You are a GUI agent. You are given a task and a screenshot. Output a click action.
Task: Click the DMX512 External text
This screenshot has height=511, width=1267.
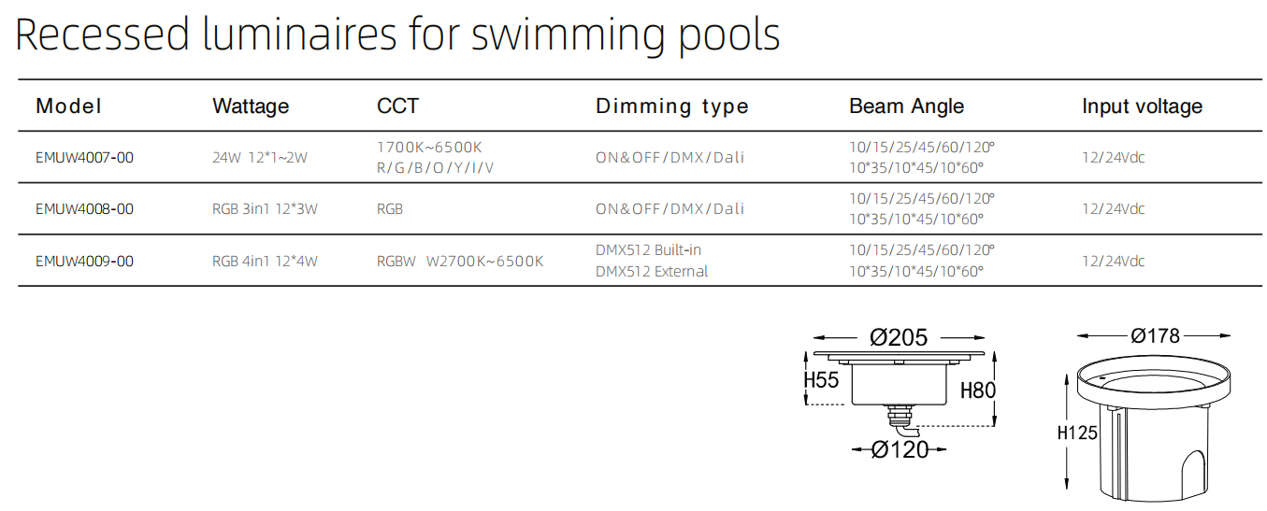(x=652, y=272)
